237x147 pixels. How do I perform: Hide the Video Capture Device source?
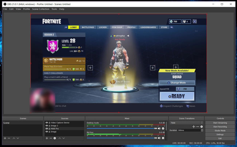47,123
